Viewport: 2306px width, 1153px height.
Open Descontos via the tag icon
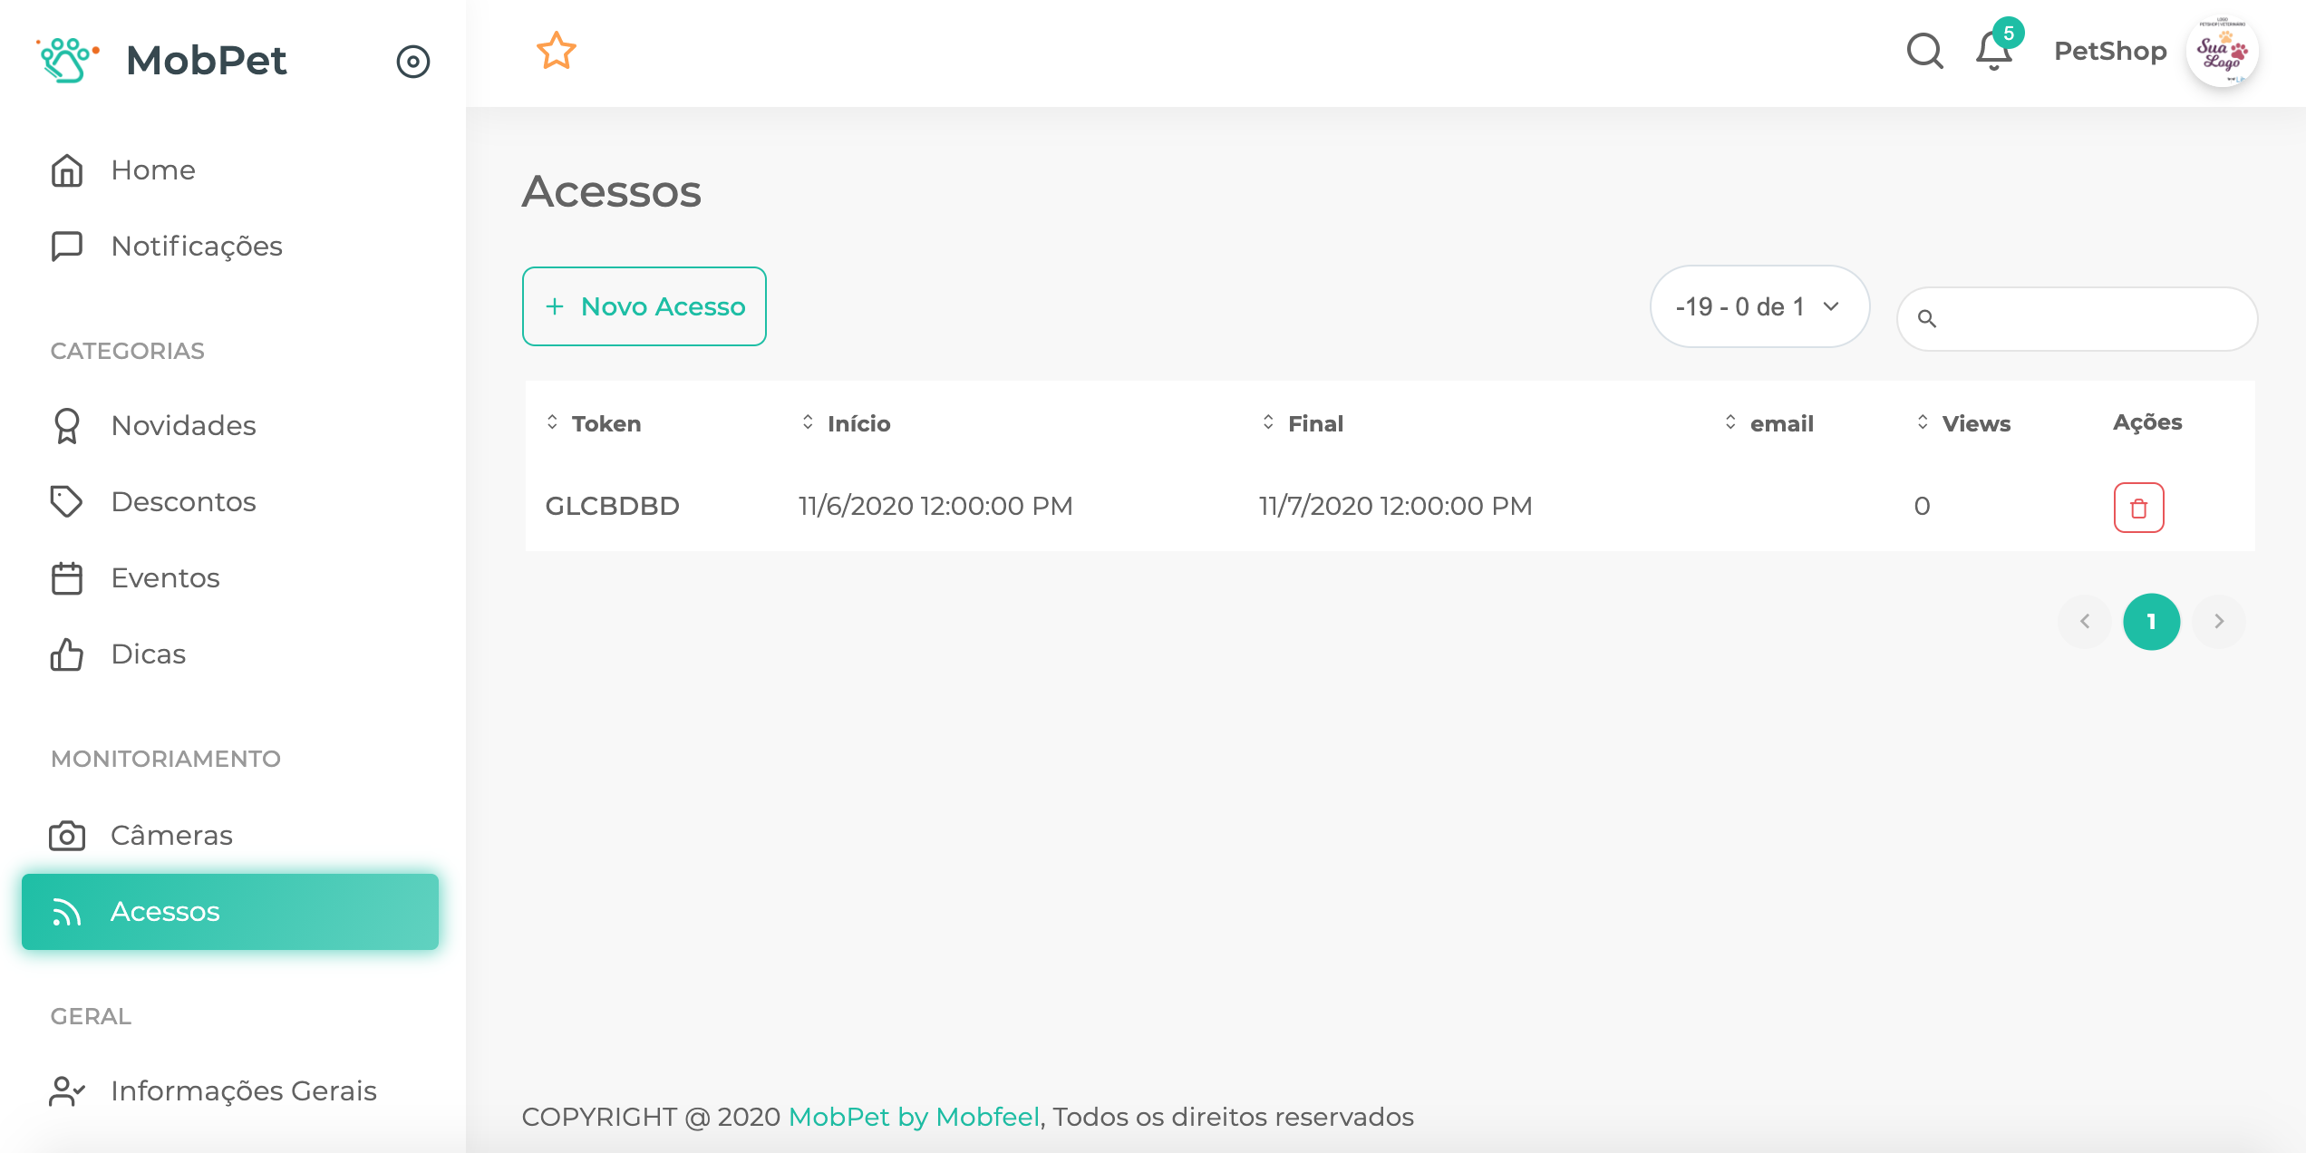pos(66,501)
